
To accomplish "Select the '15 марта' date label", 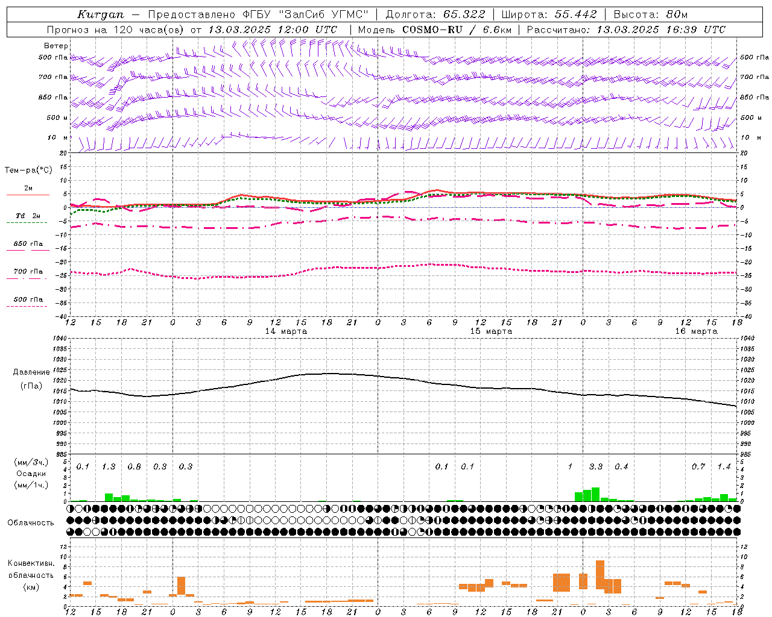I will (491, 331).
